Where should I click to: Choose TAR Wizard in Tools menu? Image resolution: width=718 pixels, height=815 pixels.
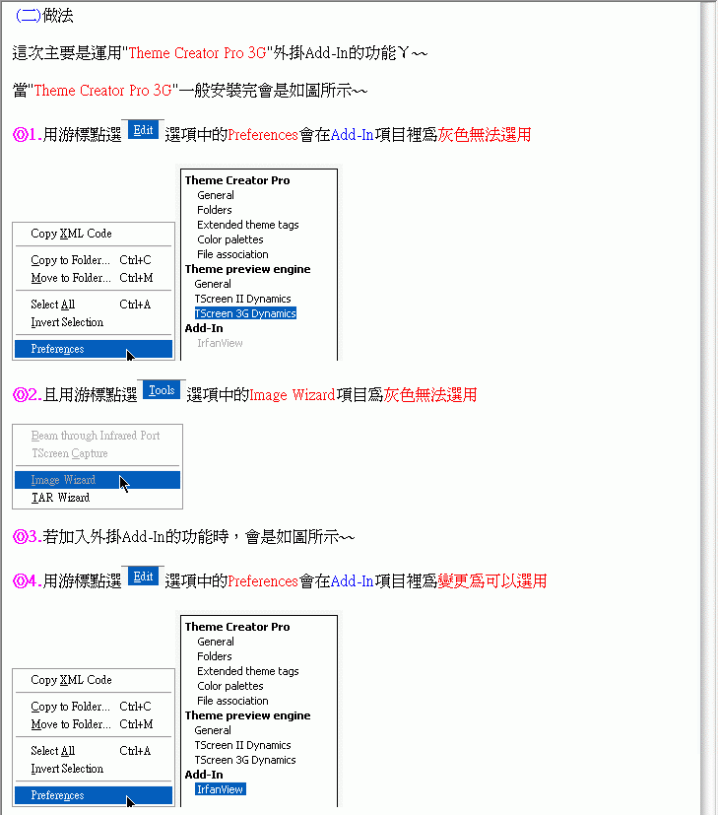pos(60,498)
